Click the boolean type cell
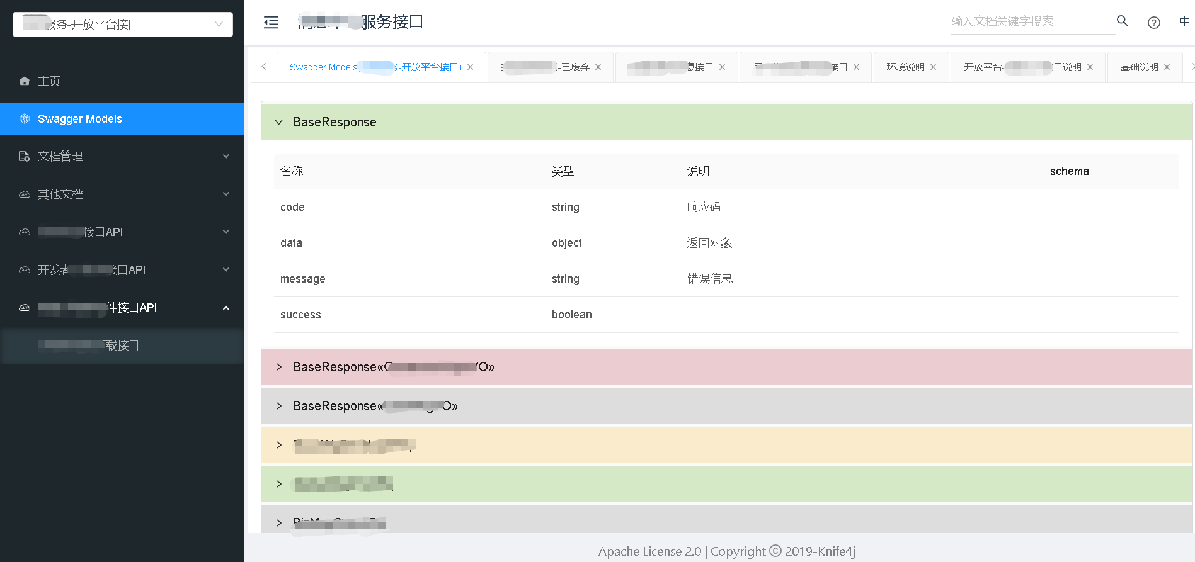1195x562 pixels. point(572,315)
